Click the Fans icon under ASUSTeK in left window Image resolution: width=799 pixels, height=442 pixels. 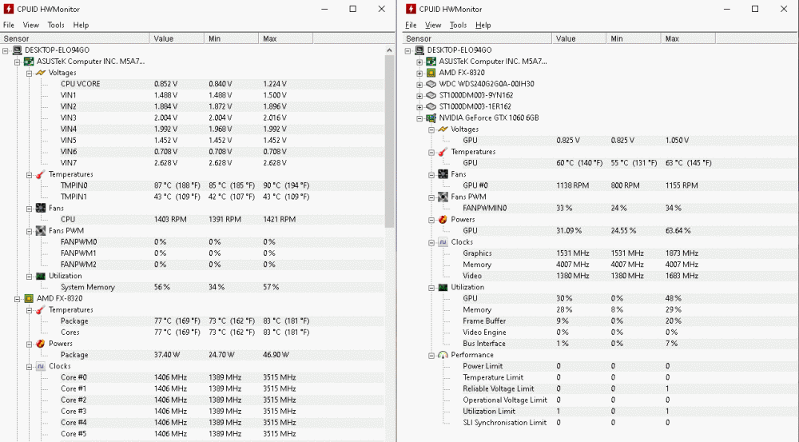(x=40, y=208)
